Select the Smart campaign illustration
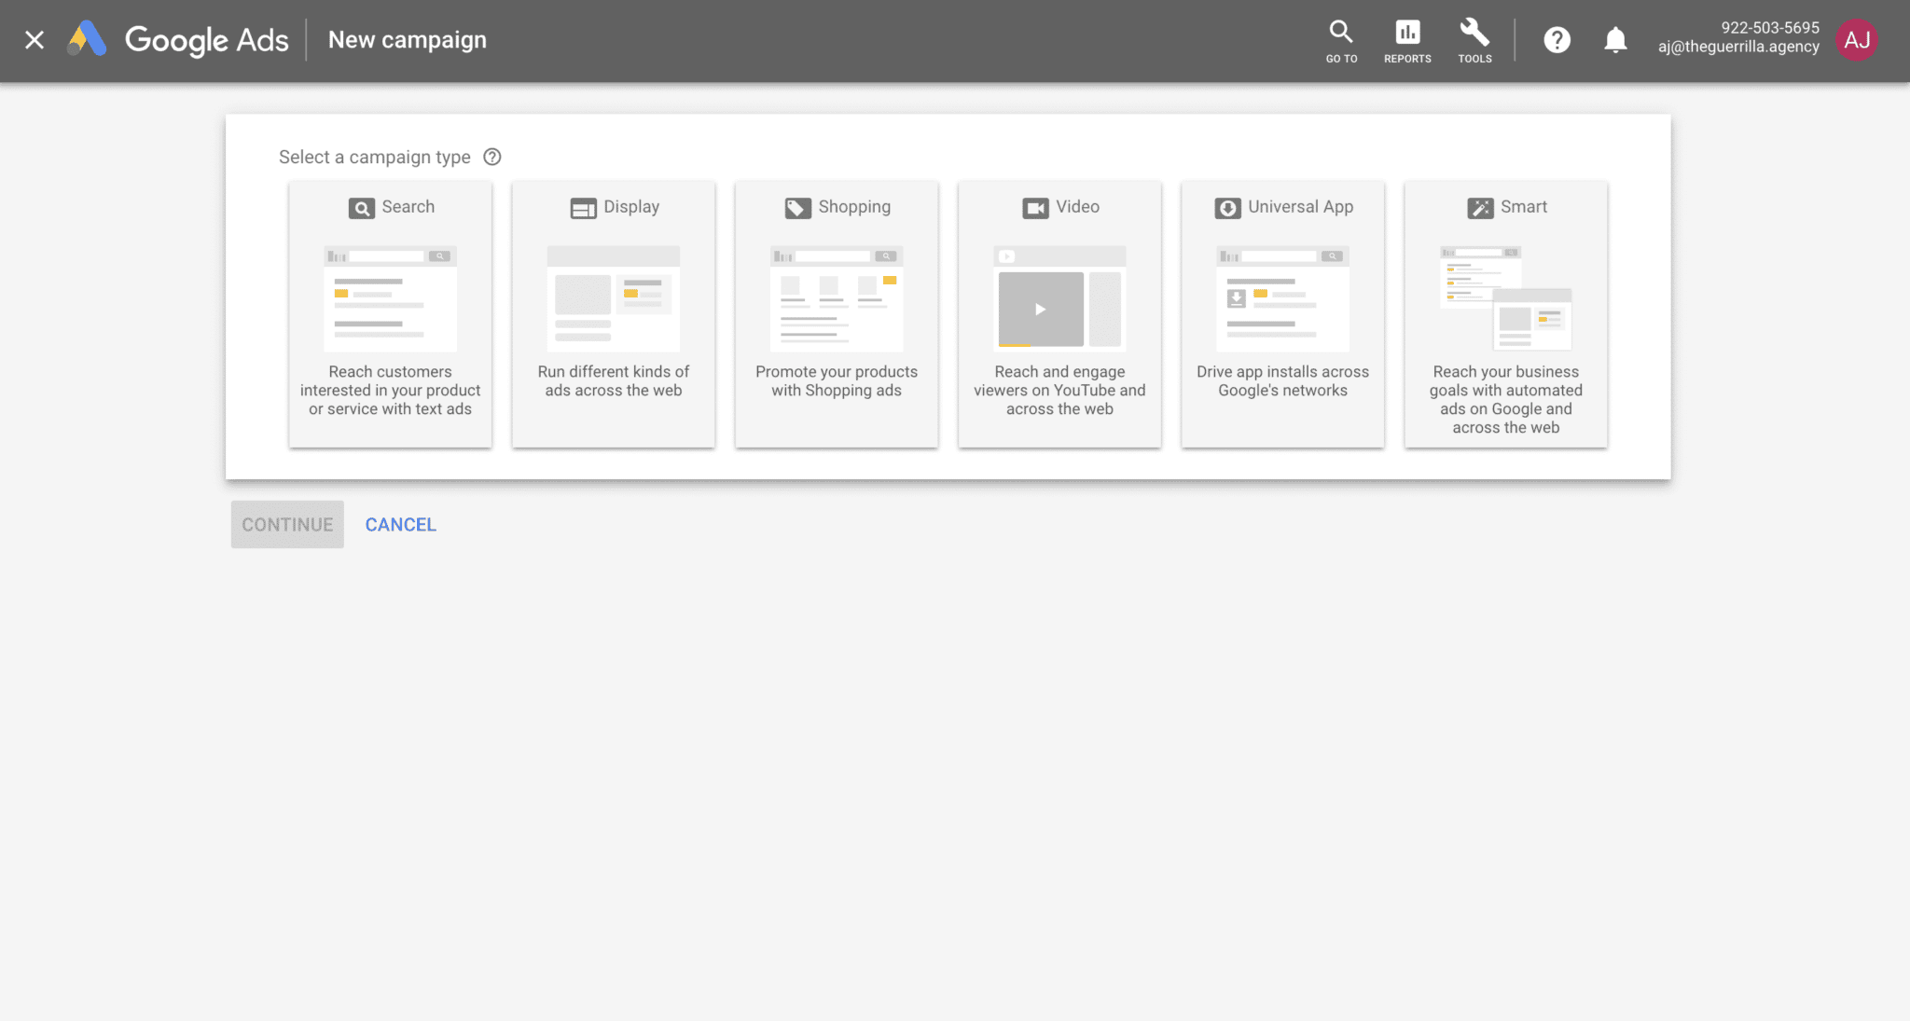 click(x=1506, y=298)
